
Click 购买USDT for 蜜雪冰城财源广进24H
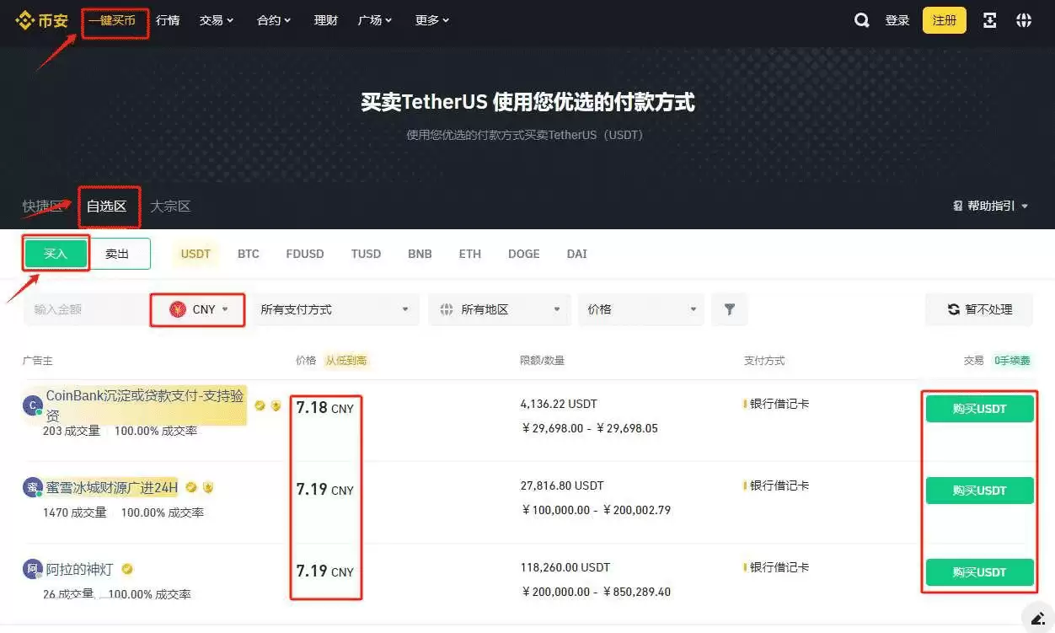(x=979, y=490)
